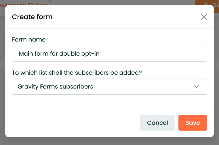The height and width of the screenshot is (145, 219).
Task: Click into the Form name text field
Action: click(109, 54)
